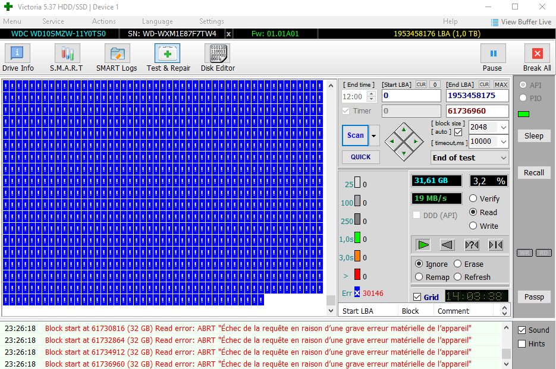Viewport: 556px width, 369px height.
Task: Open the timeout 10000 dropdown
Action: click(x=504, y=141)
